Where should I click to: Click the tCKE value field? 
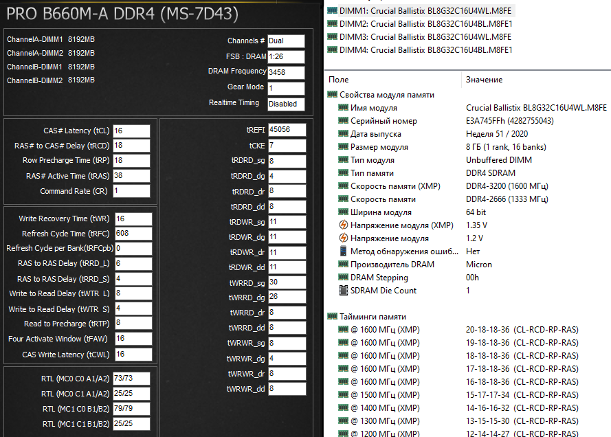coord(287,146)
